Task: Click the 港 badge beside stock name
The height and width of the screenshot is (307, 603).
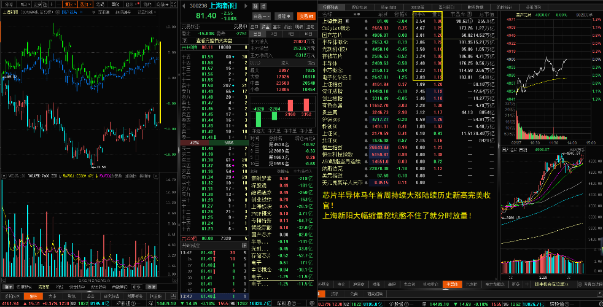Action: tap(263, 7)
